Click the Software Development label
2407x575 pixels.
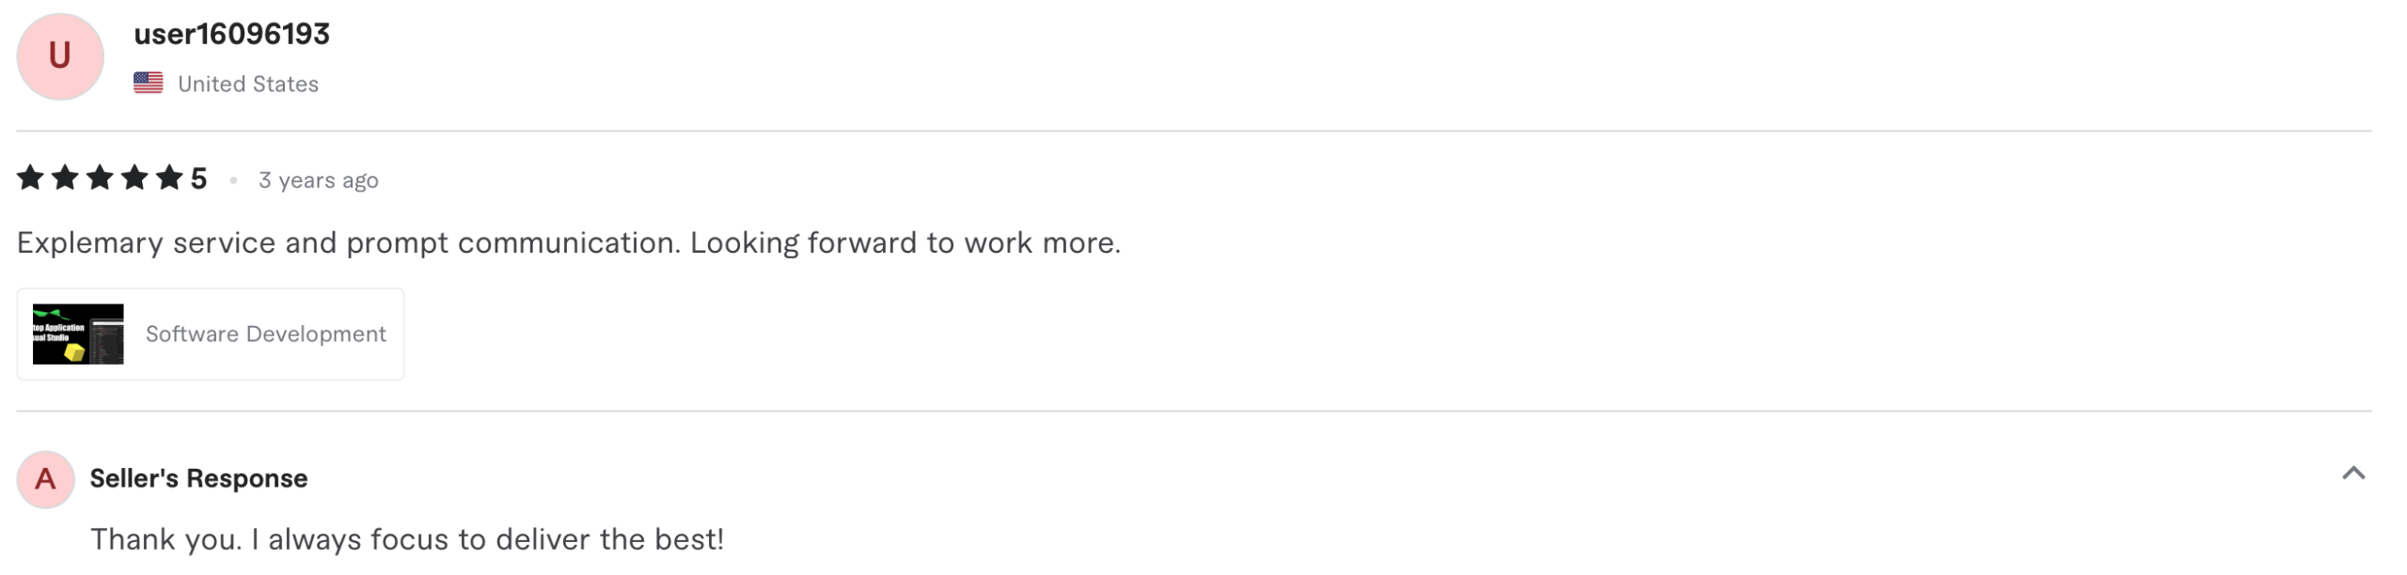tap(264, 333)
